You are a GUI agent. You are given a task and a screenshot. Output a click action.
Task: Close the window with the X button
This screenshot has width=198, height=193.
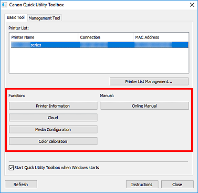click(x=192, y=5)
